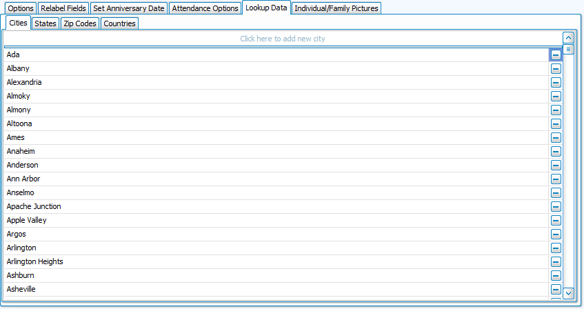584x309 pixels.
Task: Open Individual/Family Pictures tab
Action: click(x=336, y=8)
